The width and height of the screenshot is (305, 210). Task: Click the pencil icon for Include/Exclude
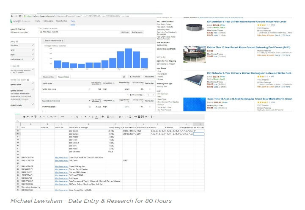[x=33, y=104]
